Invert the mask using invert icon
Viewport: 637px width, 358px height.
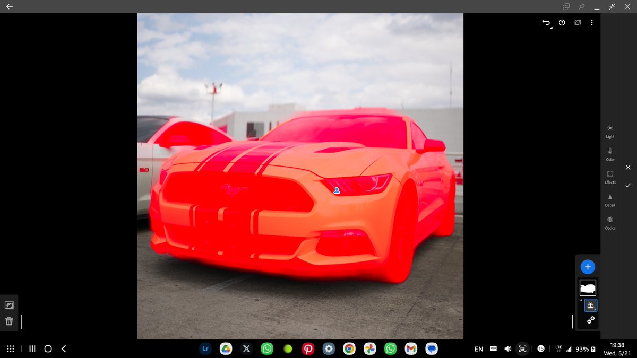9,305
